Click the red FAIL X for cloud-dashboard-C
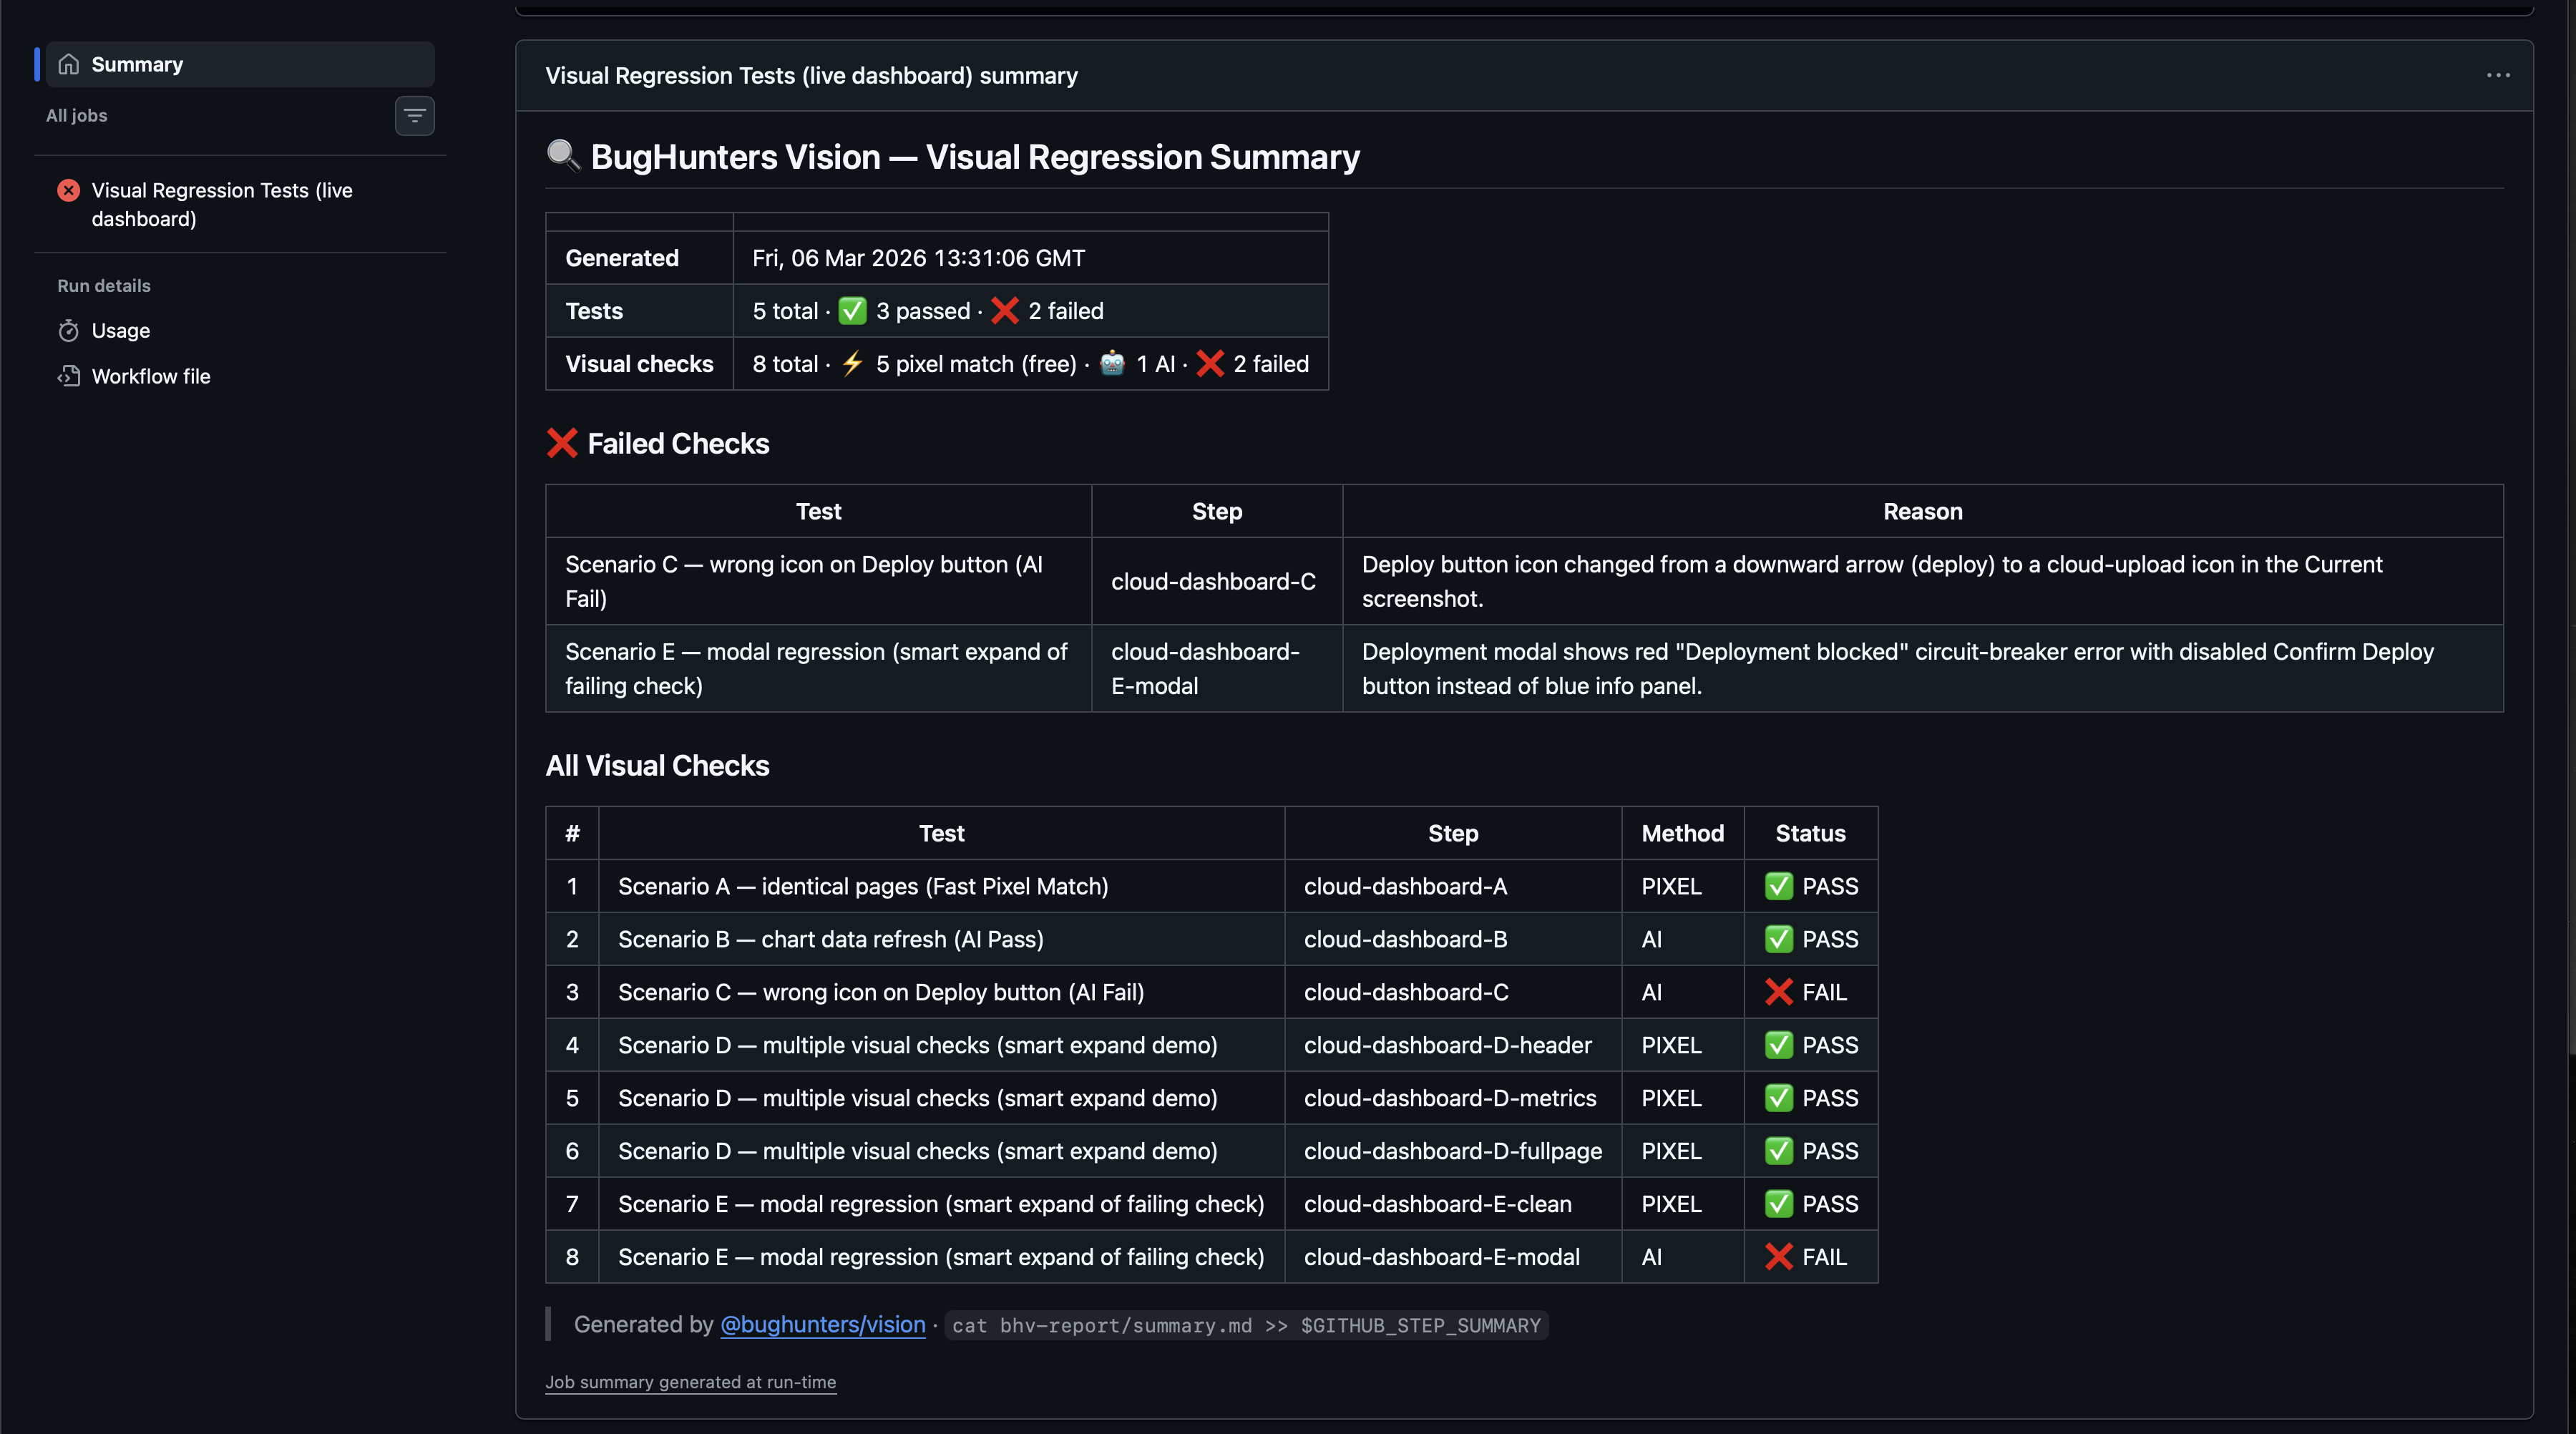Image resolution: width=2576 pixels, height=1434 pixels. click(x=1779, y=992)
